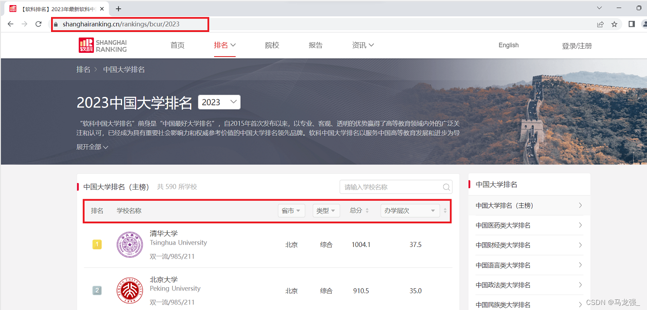
Task: Open 清华大学 school page link
Action: coord(164,233)
